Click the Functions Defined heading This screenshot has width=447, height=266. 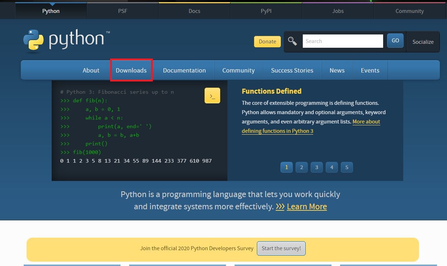272,91
